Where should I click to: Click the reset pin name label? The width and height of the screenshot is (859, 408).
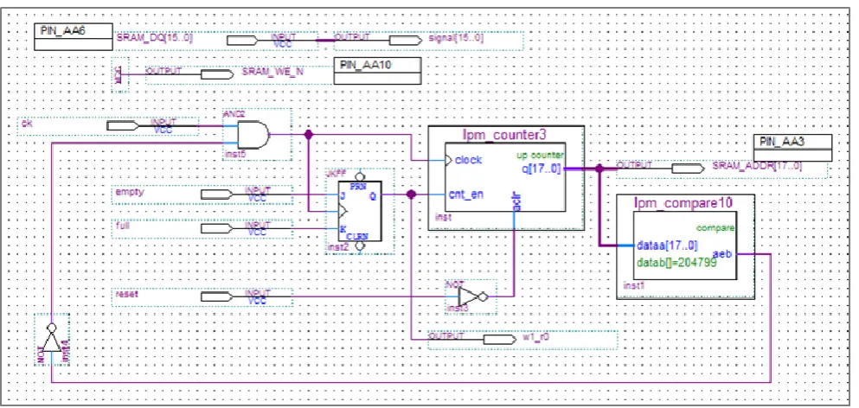click(126, 294)
